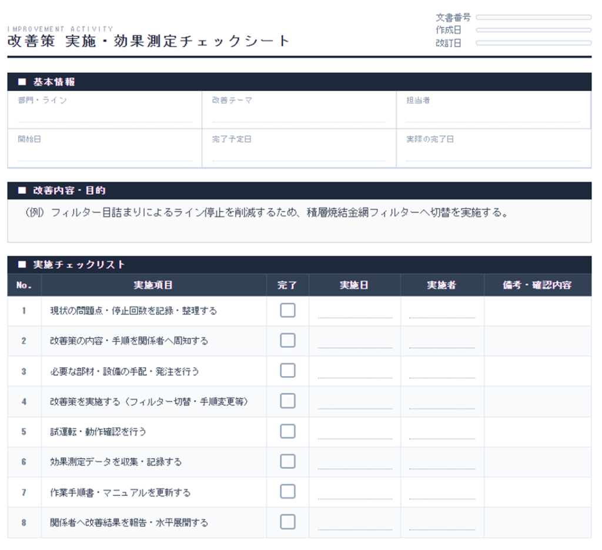Focus the 完了予定日 field
This screenshot has height=550, width=602.
coord(299,155)
